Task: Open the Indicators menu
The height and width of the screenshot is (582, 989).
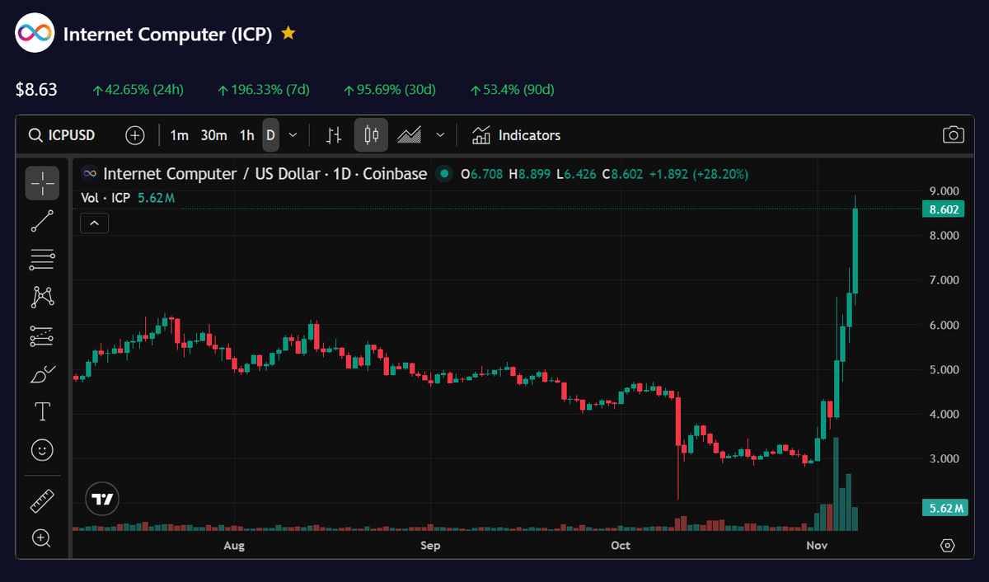Action: 516,135
